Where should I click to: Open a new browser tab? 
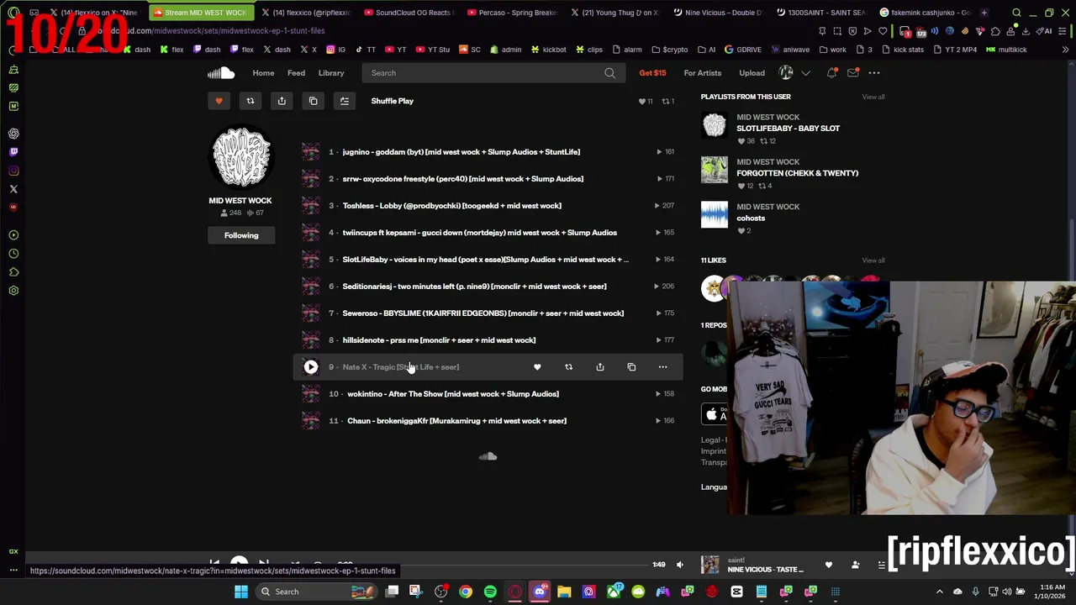pyautogui.click(x=984, y=13)
